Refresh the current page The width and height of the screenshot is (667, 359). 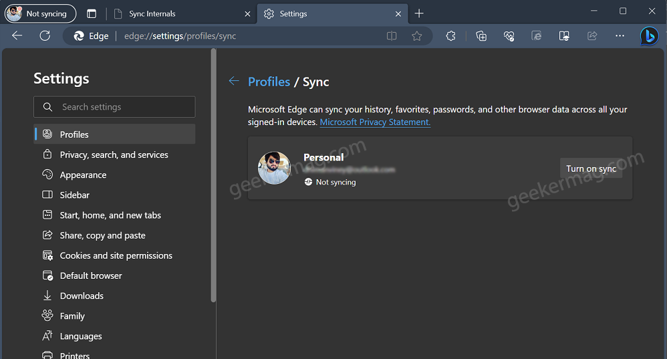45,35
